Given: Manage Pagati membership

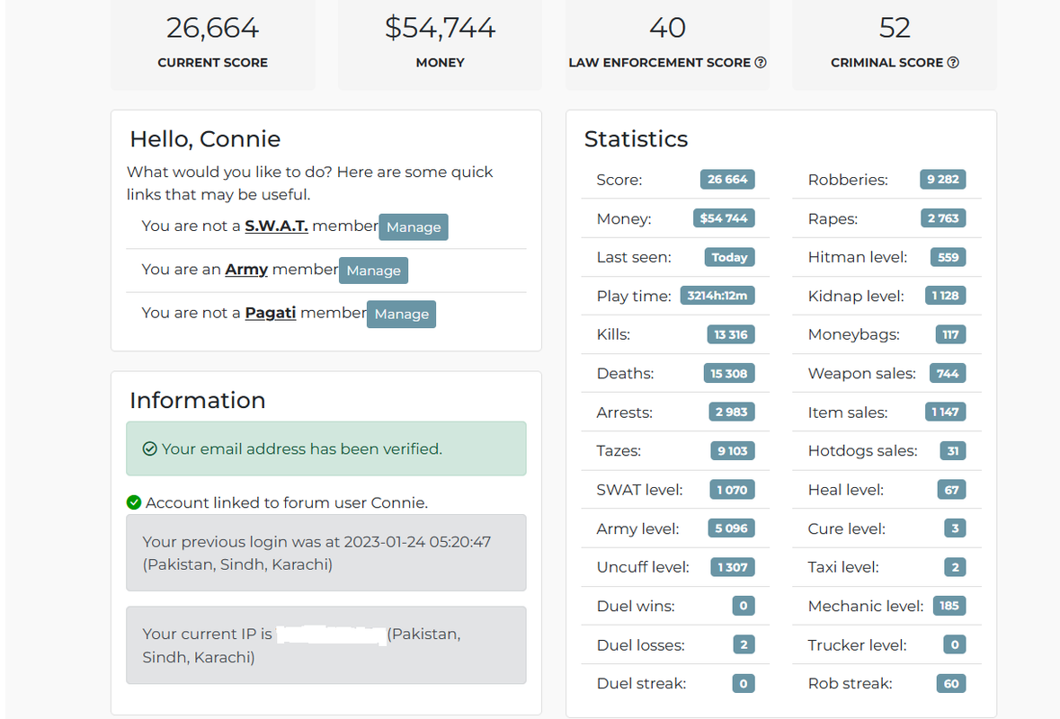Looking at the screenshot, I should click(x=402, y=315).
